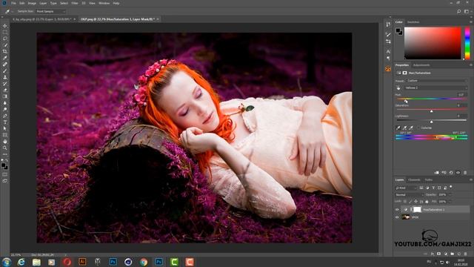Click the add layer style fx icon

pos(433,254)
